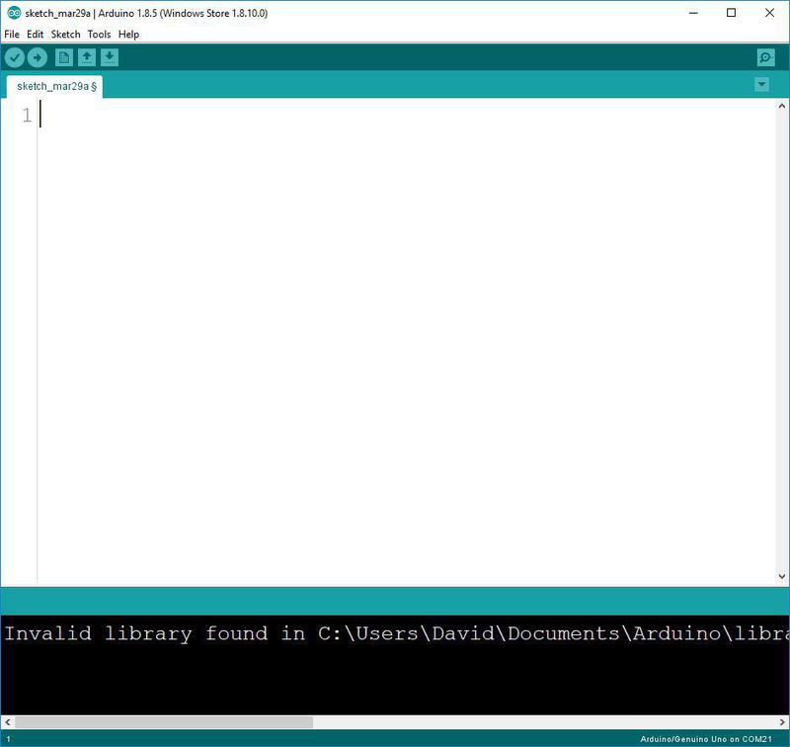The width and height of the screenshot is (790, 747).
Task: Click the editor scrollbar down arrow
Action: 781,576
